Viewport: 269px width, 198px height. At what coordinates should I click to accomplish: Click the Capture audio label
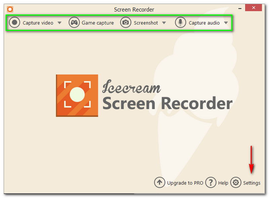pos(204,23)
